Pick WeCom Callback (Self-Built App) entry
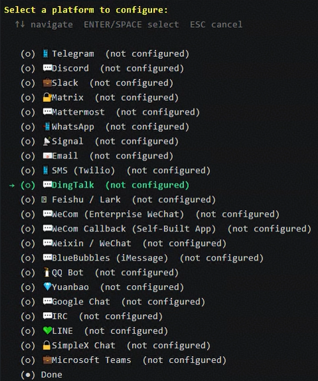This screenshot has width=318, height=381. [x=134, y=229]
